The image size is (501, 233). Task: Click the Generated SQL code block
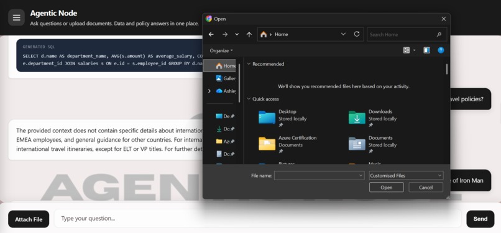click(x=109, y=55)
